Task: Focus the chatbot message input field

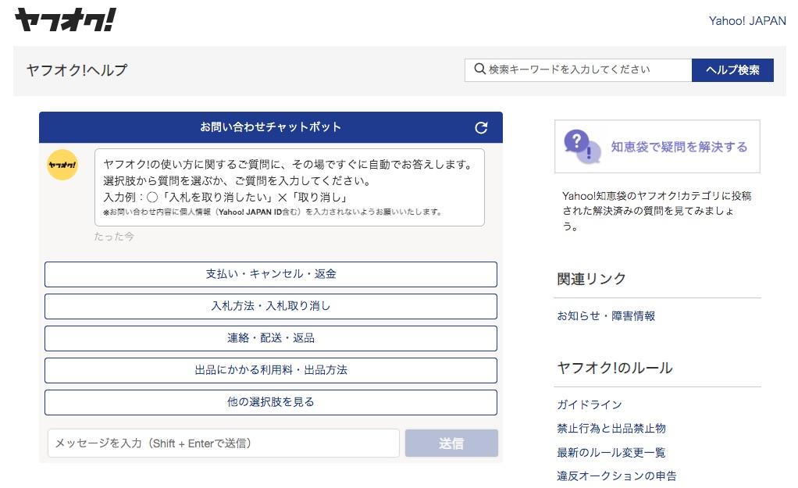Action: pyautogui.click(x=223, y=443)
